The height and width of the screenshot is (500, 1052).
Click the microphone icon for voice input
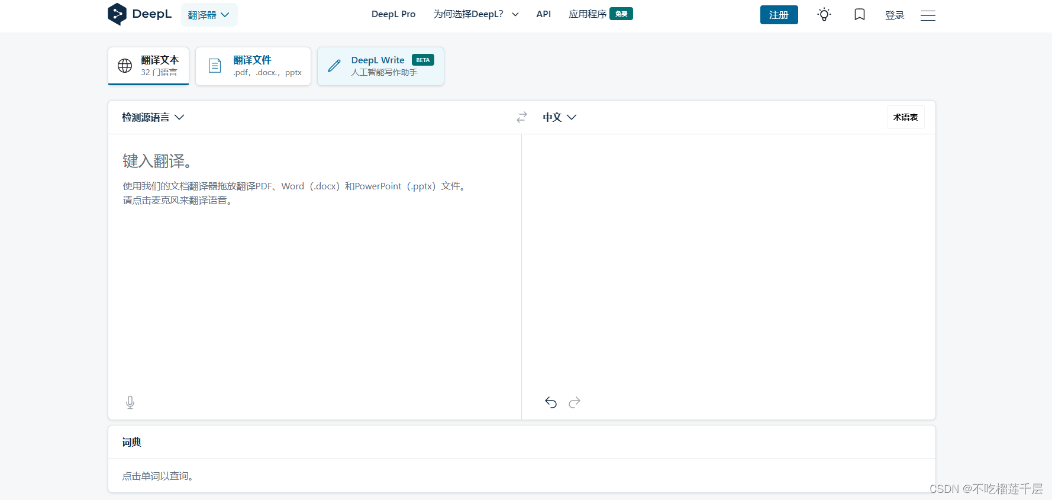pyautogui.click(x=130, y=402)
